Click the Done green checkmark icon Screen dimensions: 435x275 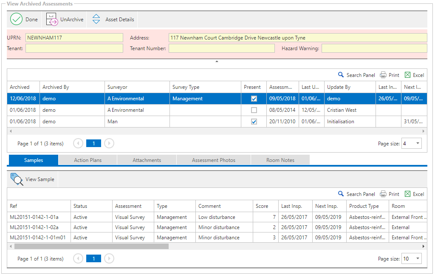[16, 20]
